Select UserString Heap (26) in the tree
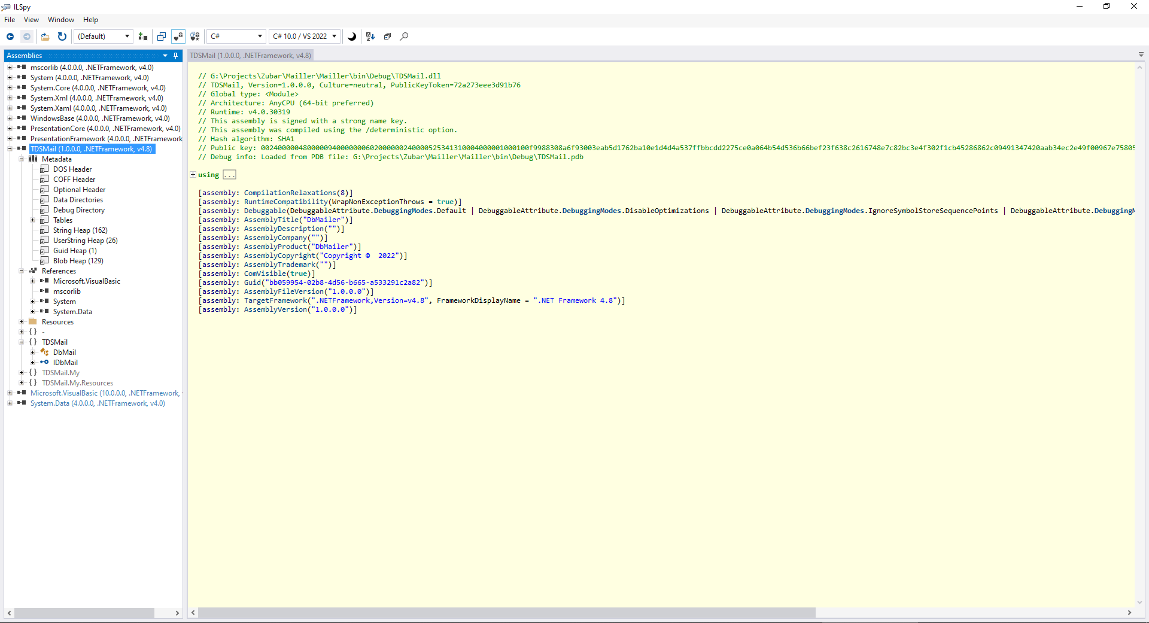This screenshot has width=1149, height=623. click(x=86, y=241)
